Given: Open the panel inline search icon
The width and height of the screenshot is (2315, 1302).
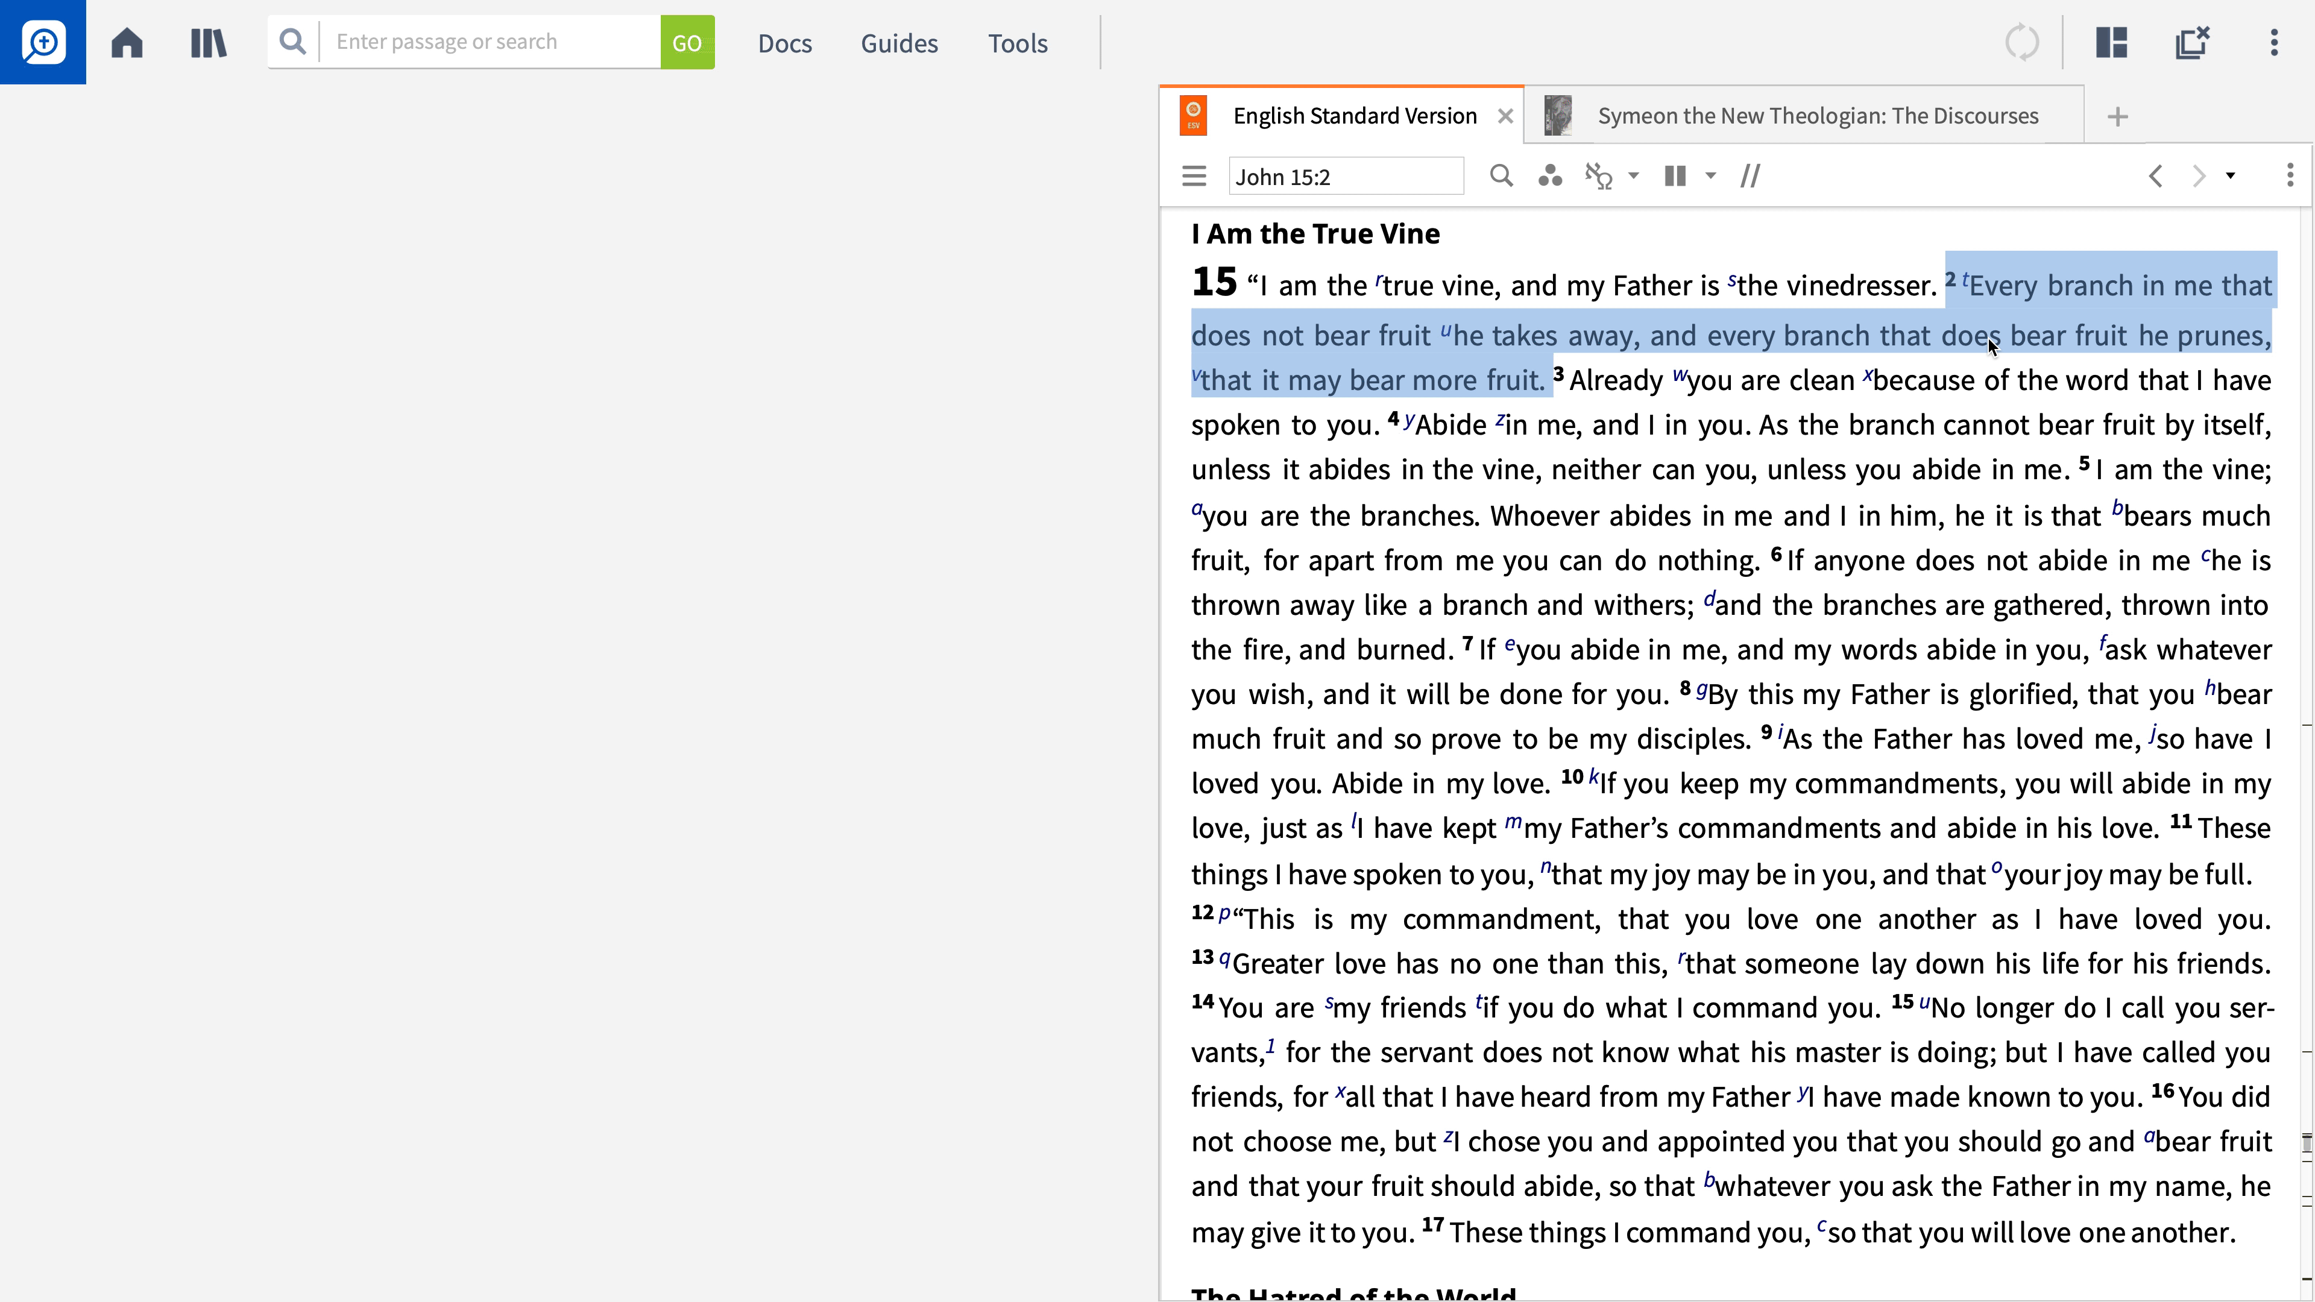Looking at the screenshot, I should click(1501, 176).
